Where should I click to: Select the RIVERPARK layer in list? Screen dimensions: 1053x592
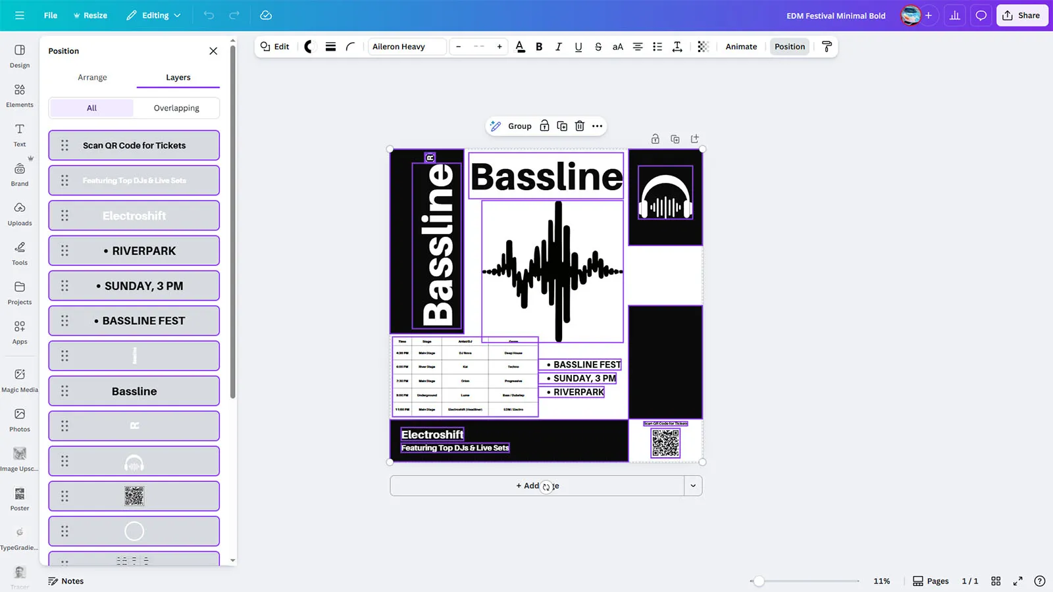(134, 251)
